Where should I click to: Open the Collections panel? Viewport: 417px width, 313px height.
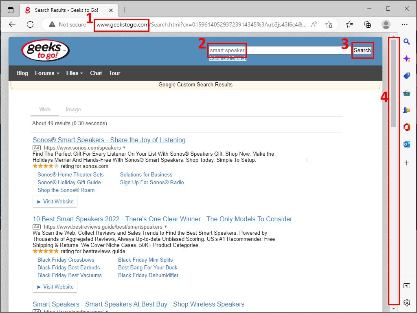[x=367, y=24]
